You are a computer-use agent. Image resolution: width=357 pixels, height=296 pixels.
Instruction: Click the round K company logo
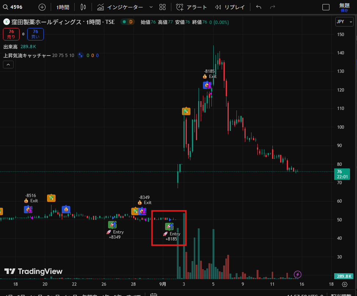7,22
